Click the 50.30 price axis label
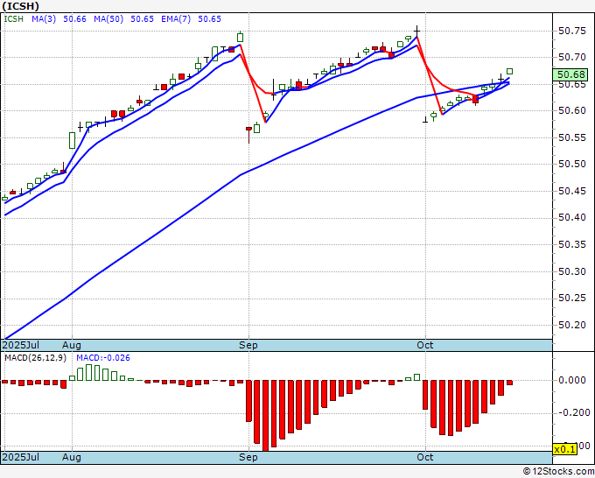595x478 pixels. coord(572,271)
